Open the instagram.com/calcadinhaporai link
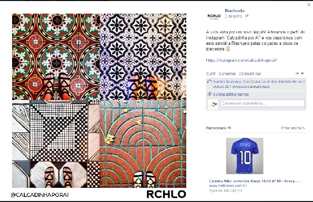The height and width of the screenshot is (202, 313). (241, 60)
